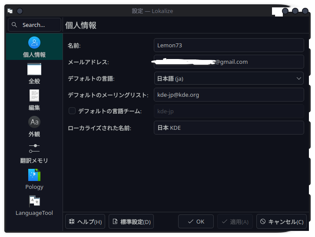315x237 pixels.
Task: Focus the Search... settings field
Action: coord(34,25)
